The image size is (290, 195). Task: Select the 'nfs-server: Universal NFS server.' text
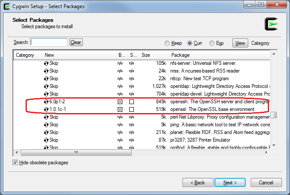point(203,63)
